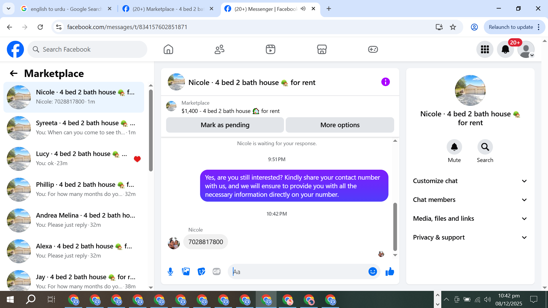Click the listing thumbnail in right panel

[470, 90]
